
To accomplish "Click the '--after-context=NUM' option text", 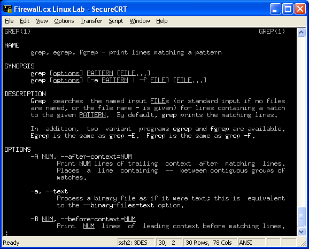I will point(96,157).
